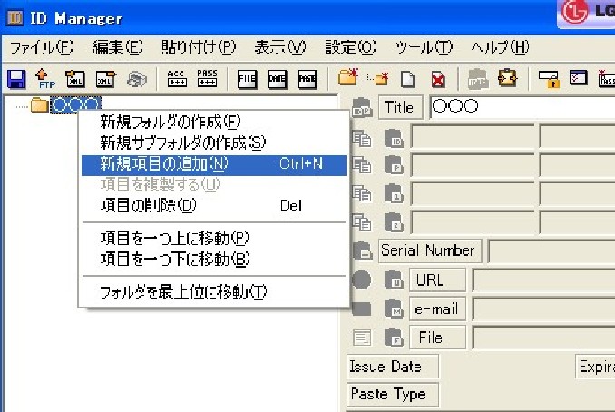
Task: Click the File input field
Action: [543, 338]
